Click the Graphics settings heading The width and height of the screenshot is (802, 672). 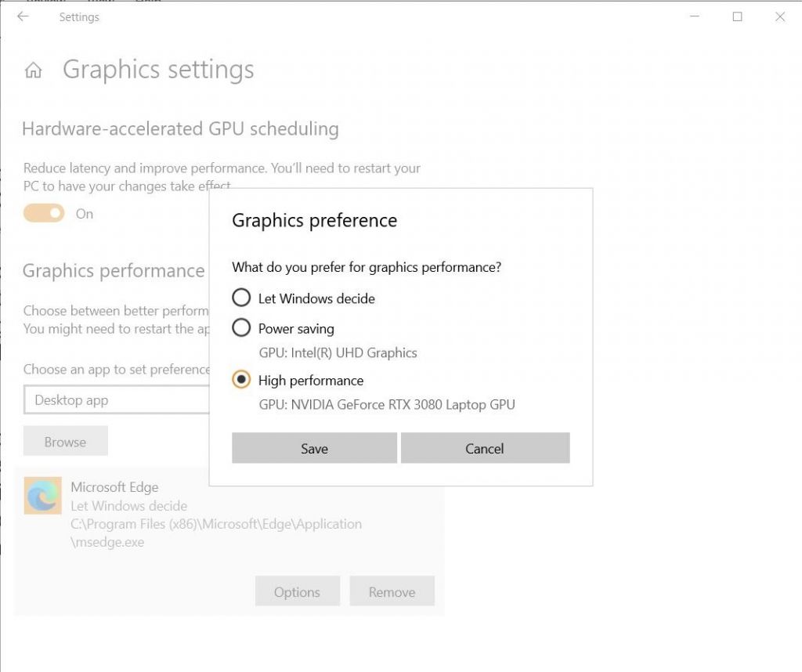[159, 69]
